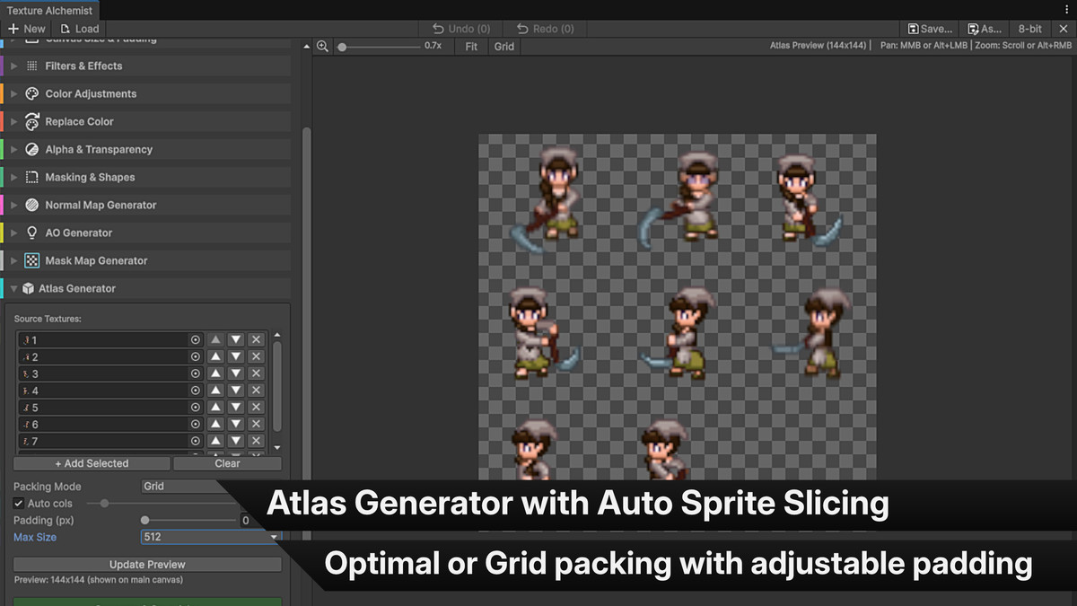Screen dimensions: 1077x606
Task: Open object picker for source texture 5
Action: click(195, 408)
